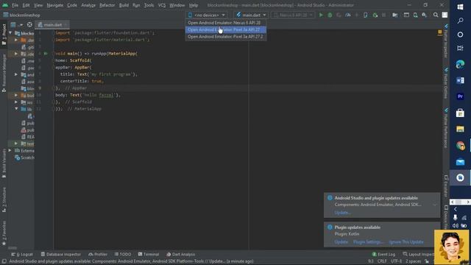Toggle the Flutter Outline side panel
Viewport: 471px width, 265px height.
[x=446, y=83]
